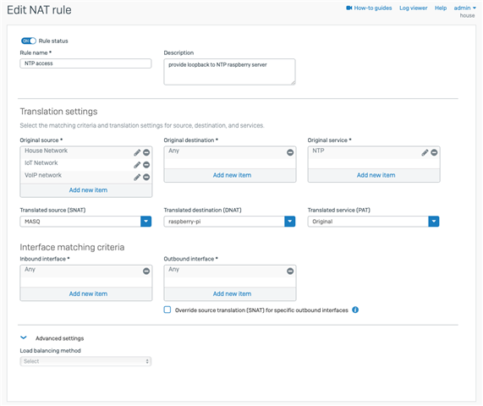The height and width of the screenshot is (406, 483).
Task: Remove IoT Network from original source
Action: pyautogui.click(x=146, y=165)
